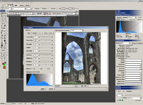Select the triangle vector shape tool
Image resolution: width=143 pixels, height=105 pixels.
[x=5, y=53]
